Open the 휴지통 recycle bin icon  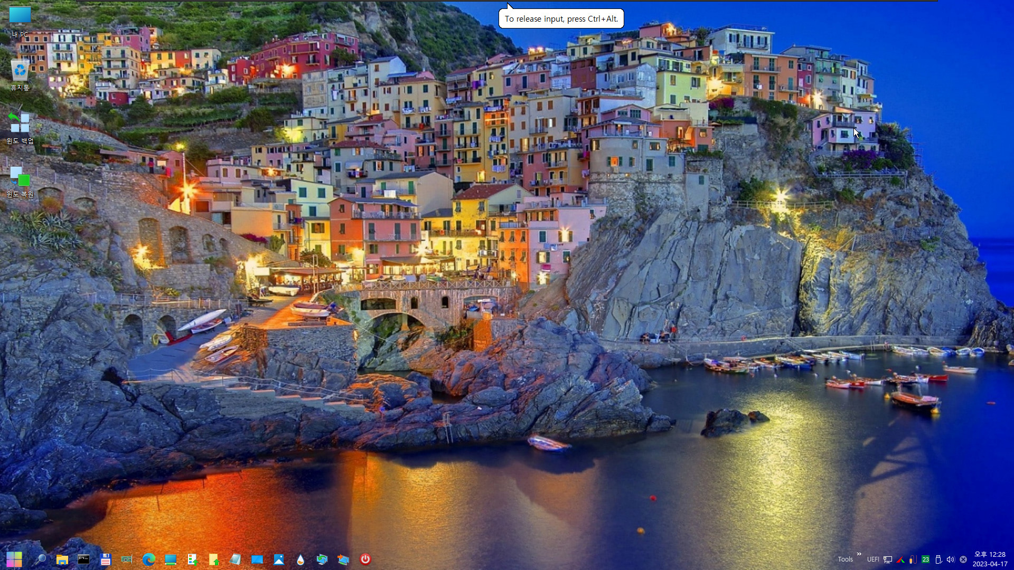[20, 74]
